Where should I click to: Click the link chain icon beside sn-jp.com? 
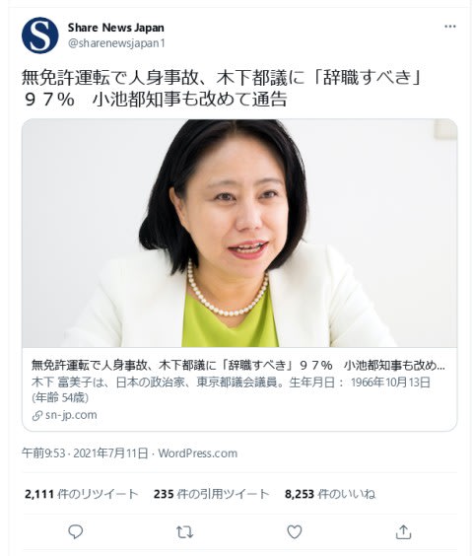point(36,416)
